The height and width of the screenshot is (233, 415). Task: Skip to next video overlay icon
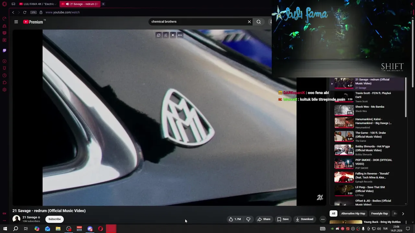pyautogui.click(x=173, y=35)
